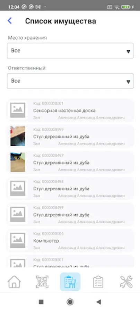Screen dimensions: 140x311
Task: Open placeholder image of item 0000000498
Action: tap(18, 188)
